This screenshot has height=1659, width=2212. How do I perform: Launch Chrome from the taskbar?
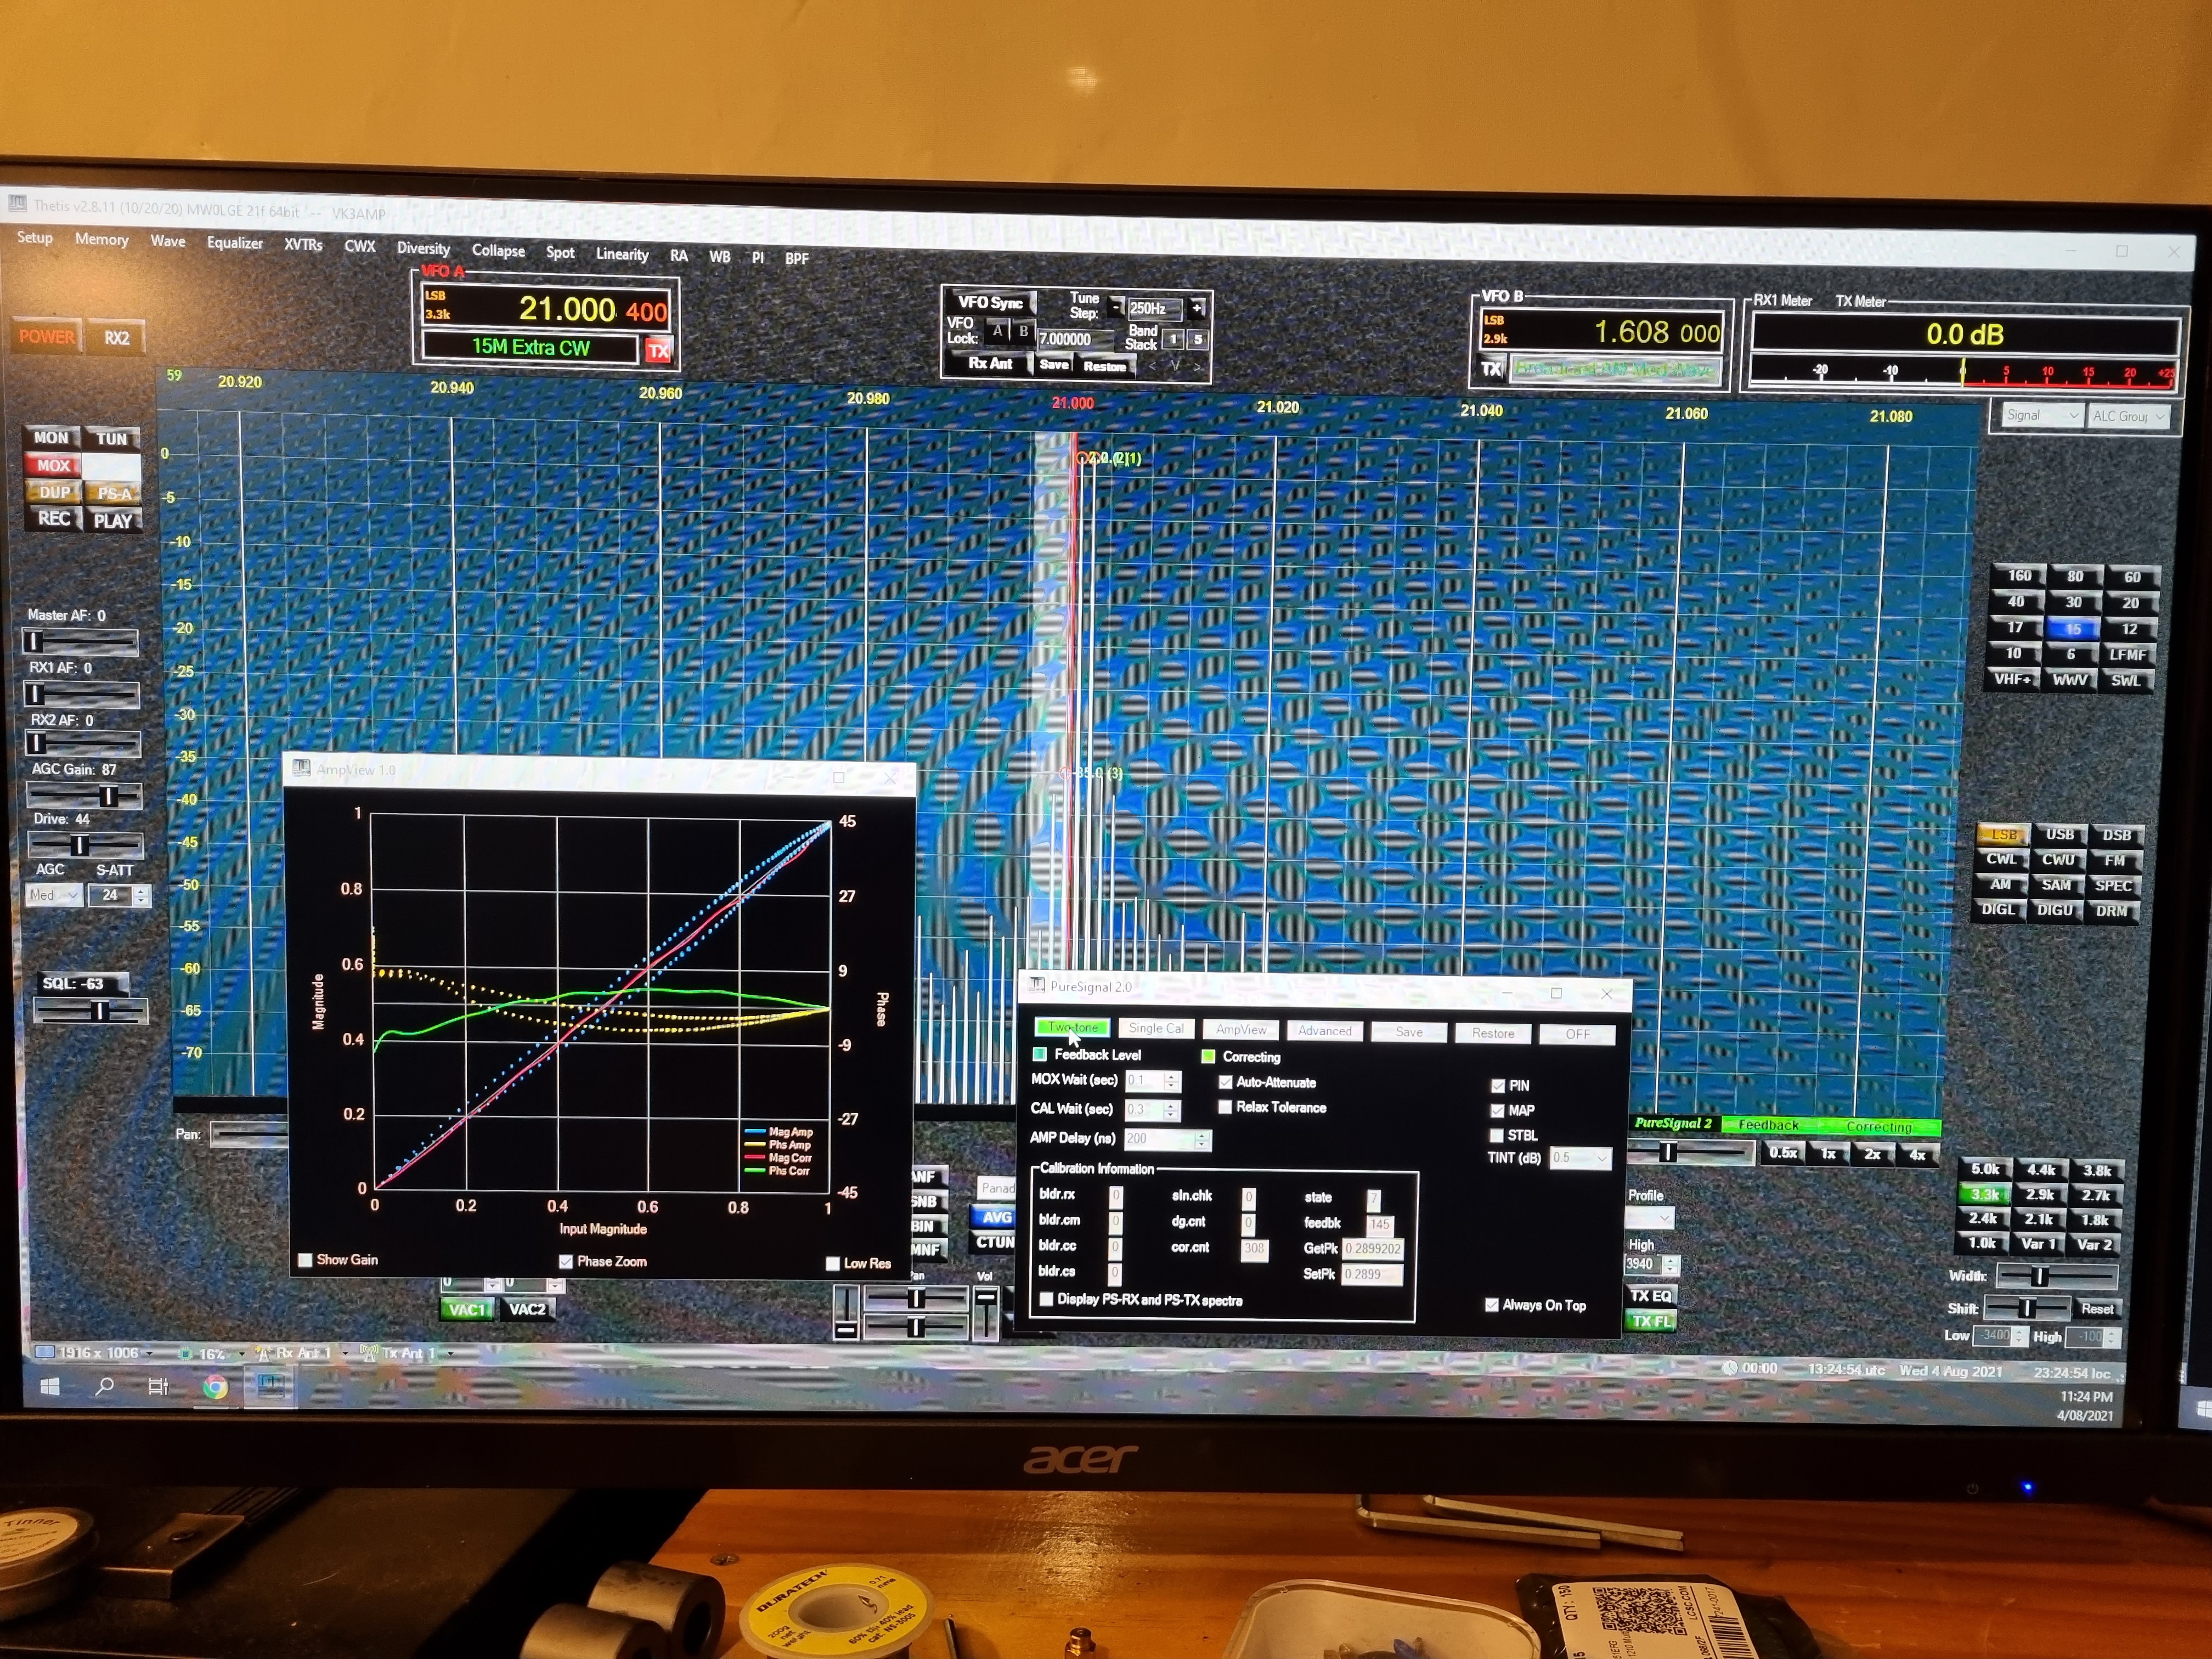(x=215, y=1388)
